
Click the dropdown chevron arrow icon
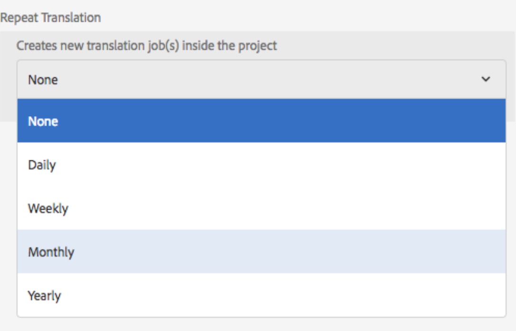486,80
